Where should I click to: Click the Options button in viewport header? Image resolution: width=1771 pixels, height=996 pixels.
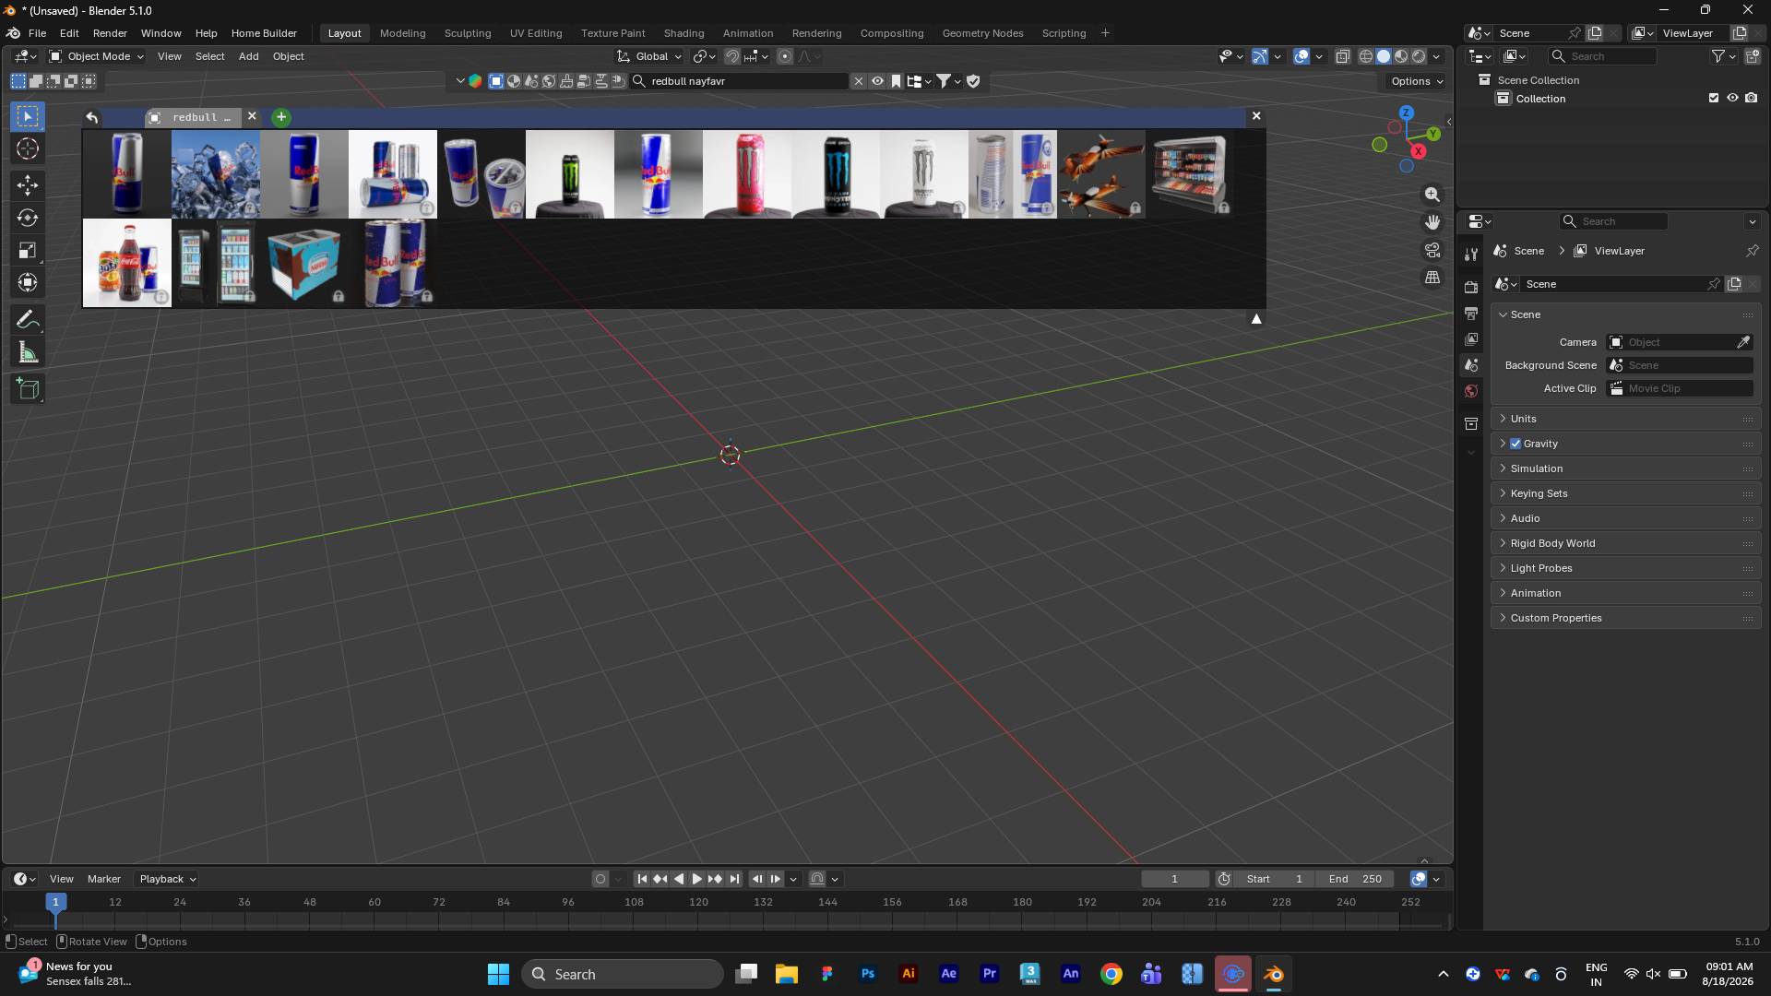coord(1417,81)
